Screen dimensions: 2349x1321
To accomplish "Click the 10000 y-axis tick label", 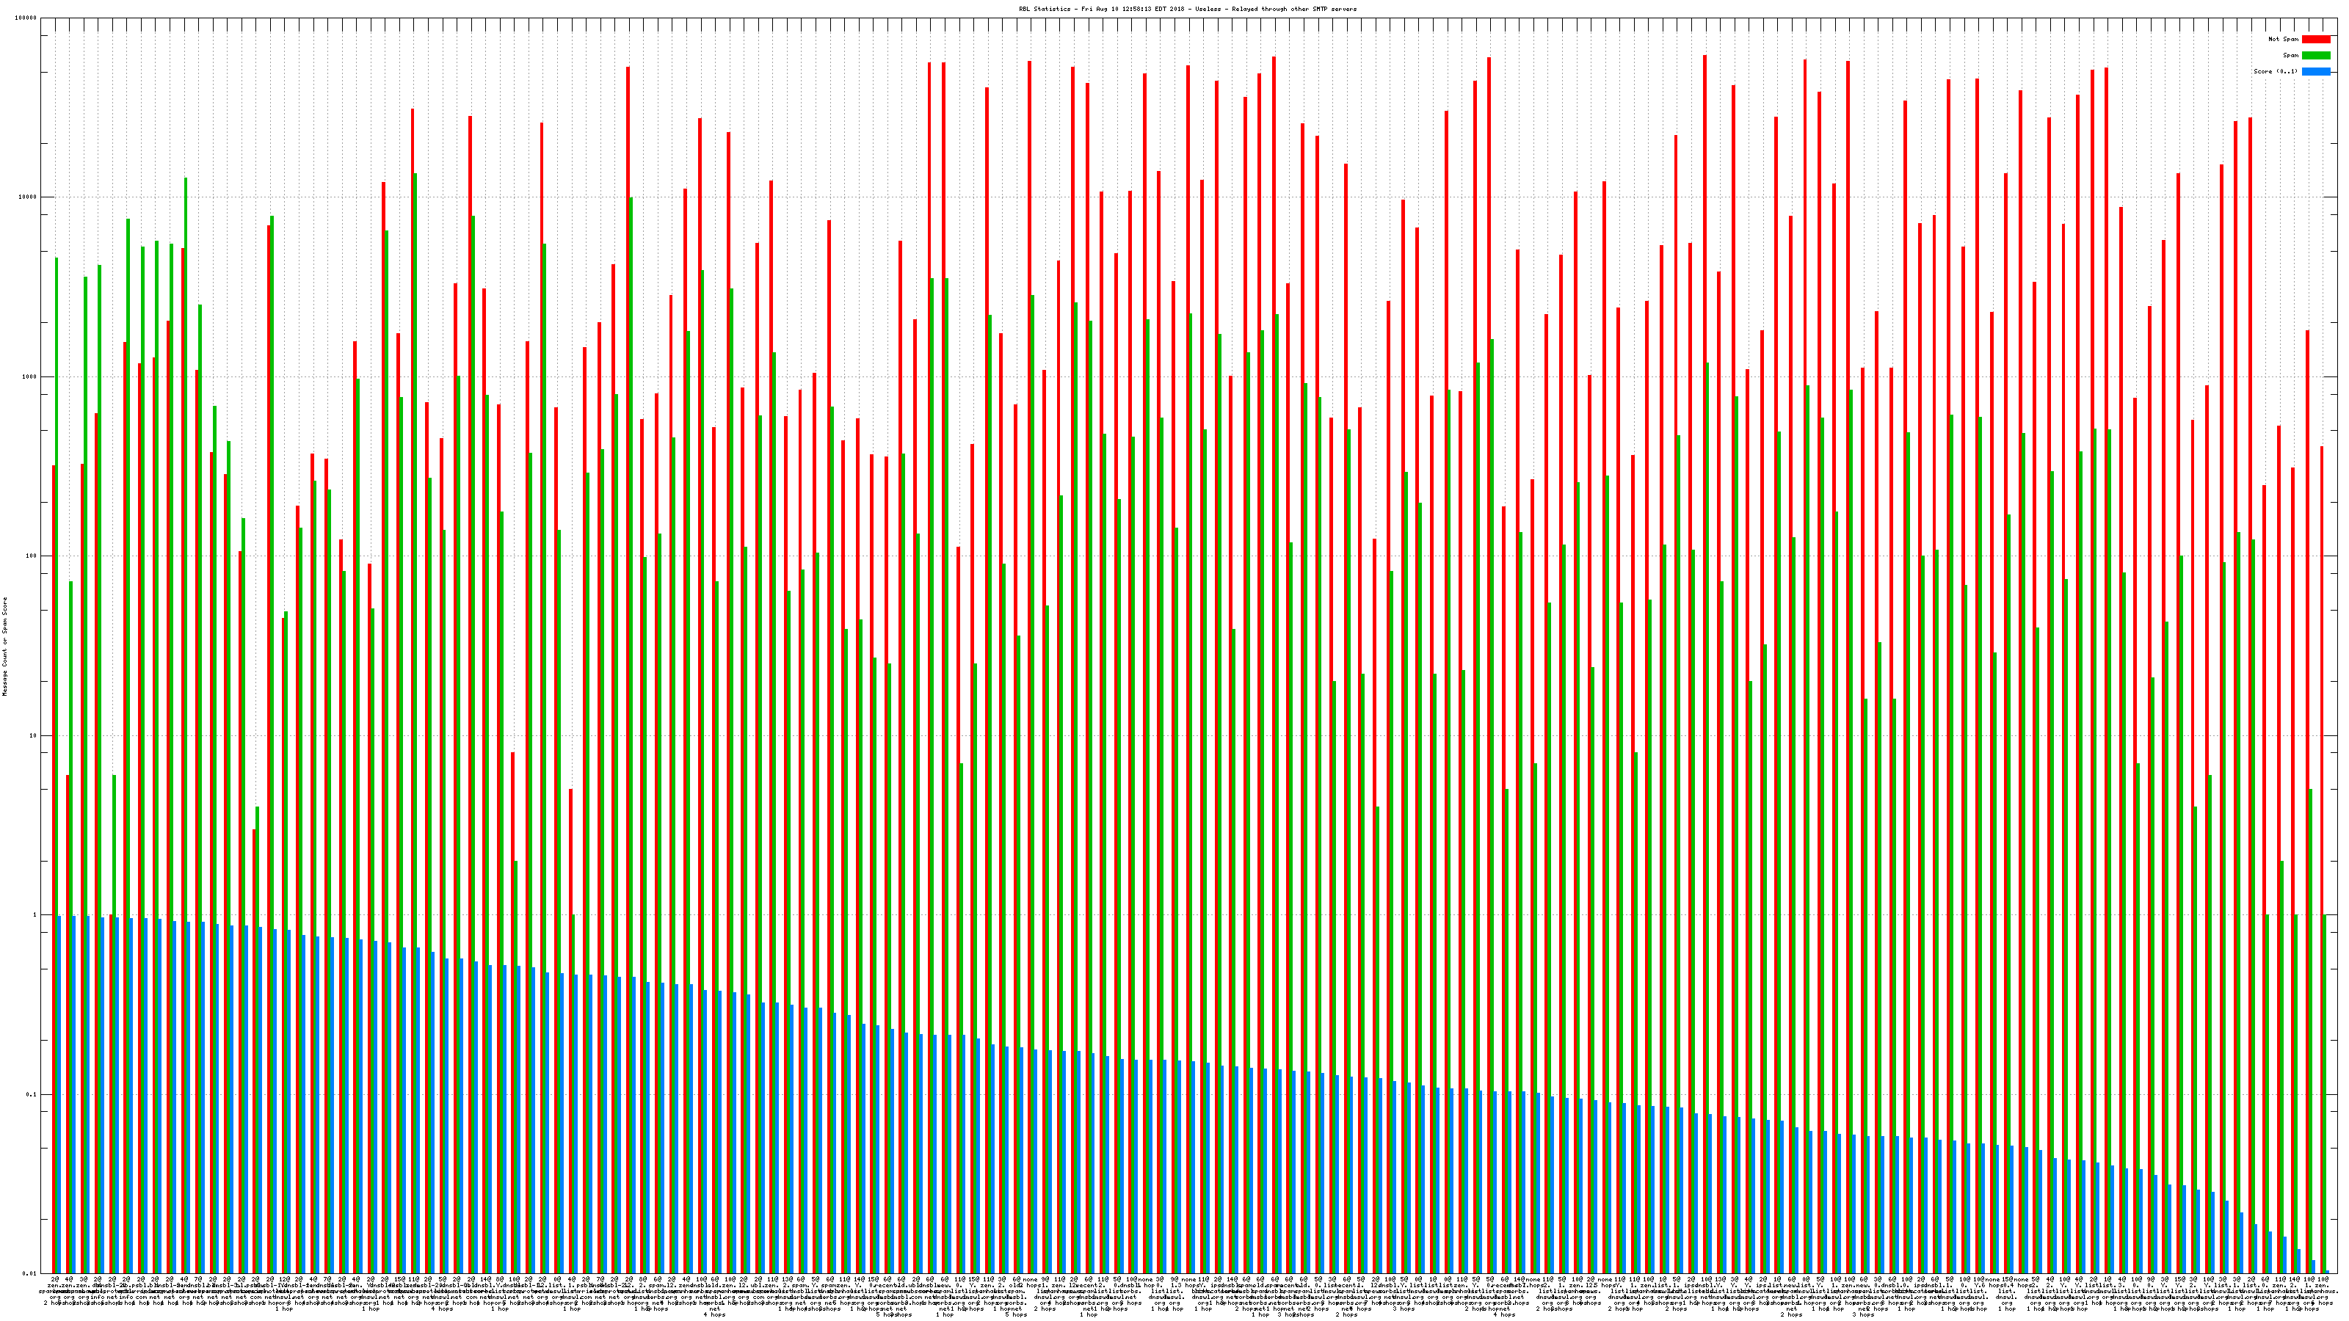I will 29,198.
